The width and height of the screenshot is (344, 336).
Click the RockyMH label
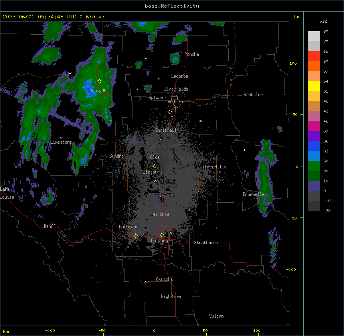pos(98,91)
